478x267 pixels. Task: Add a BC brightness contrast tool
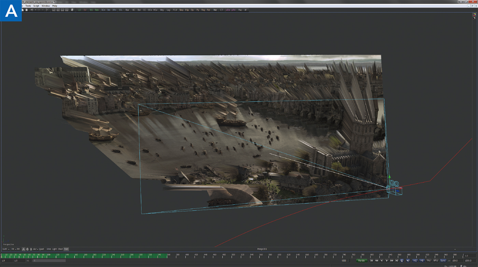click(133, 10)
